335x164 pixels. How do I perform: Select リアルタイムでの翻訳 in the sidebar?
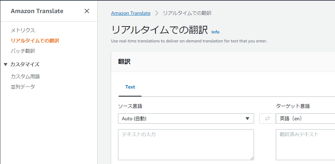pyautogui.click(x=35, y=41)
